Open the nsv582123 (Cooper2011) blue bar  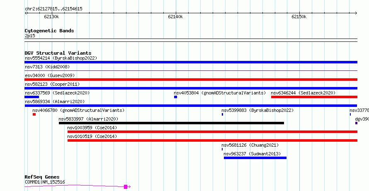point(191,88)
